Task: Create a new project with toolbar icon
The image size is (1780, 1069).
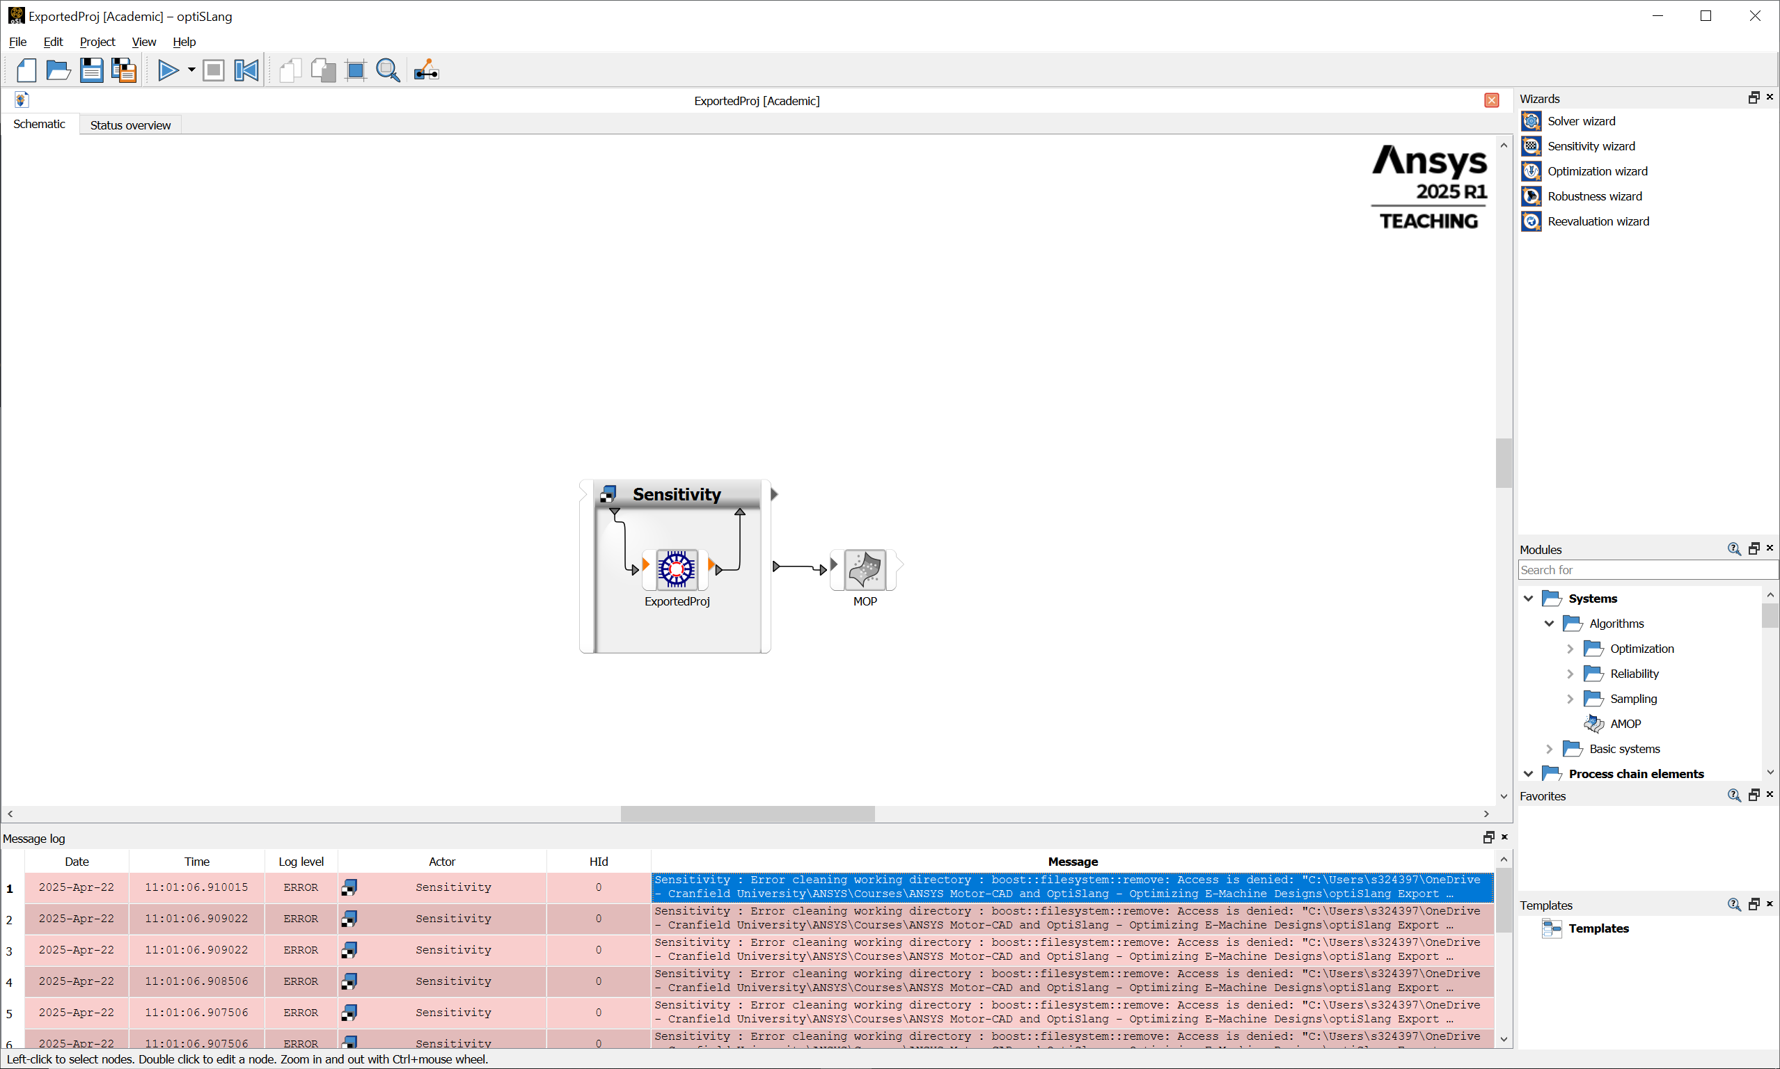Action: click(26, 70)
